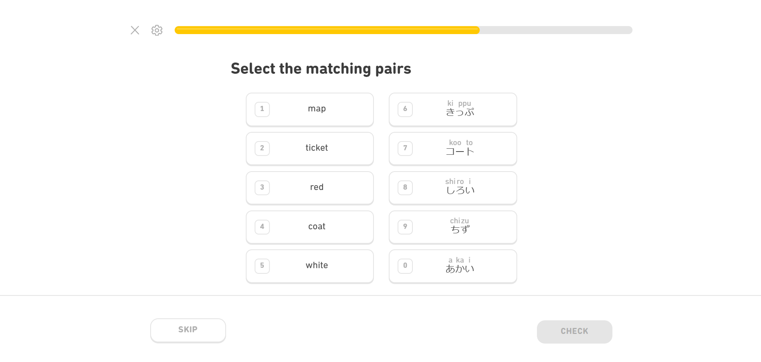Choose the word red

coord(316,187)
